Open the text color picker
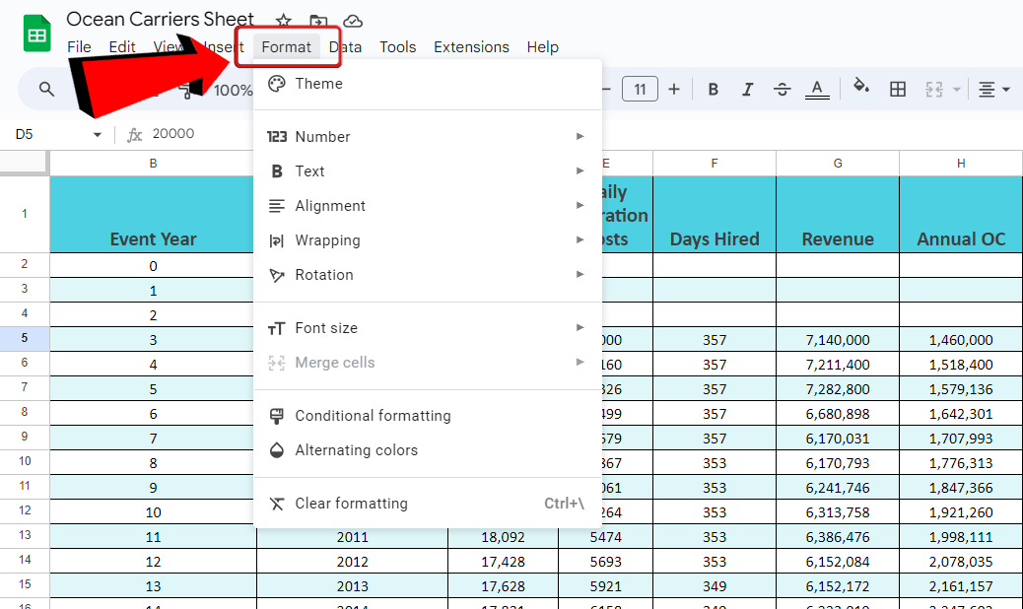Screen dimensions: 1023x609 point(816,89)
